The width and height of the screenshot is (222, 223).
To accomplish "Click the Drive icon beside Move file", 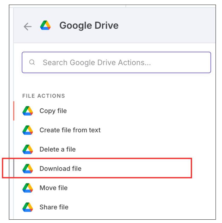I will tap(27, 187).
